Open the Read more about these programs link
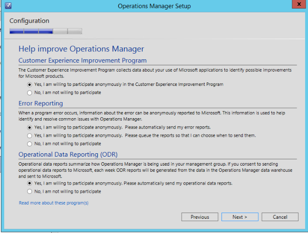308x233 pixels. [x=53, y=203]
